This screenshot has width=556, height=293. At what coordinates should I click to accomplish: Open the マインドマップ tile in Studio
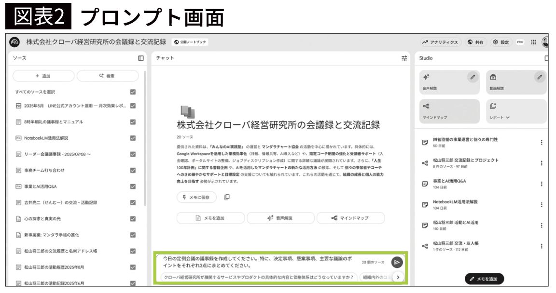point(449,111)
